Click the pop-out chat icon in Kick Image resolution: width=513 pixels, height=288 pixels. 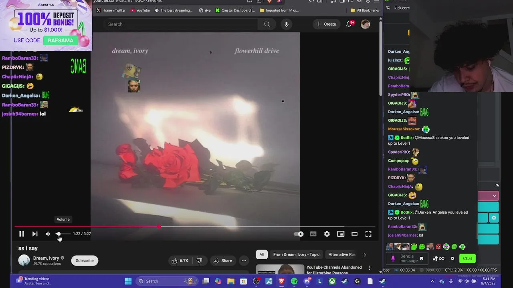click(x=497, y=186)
